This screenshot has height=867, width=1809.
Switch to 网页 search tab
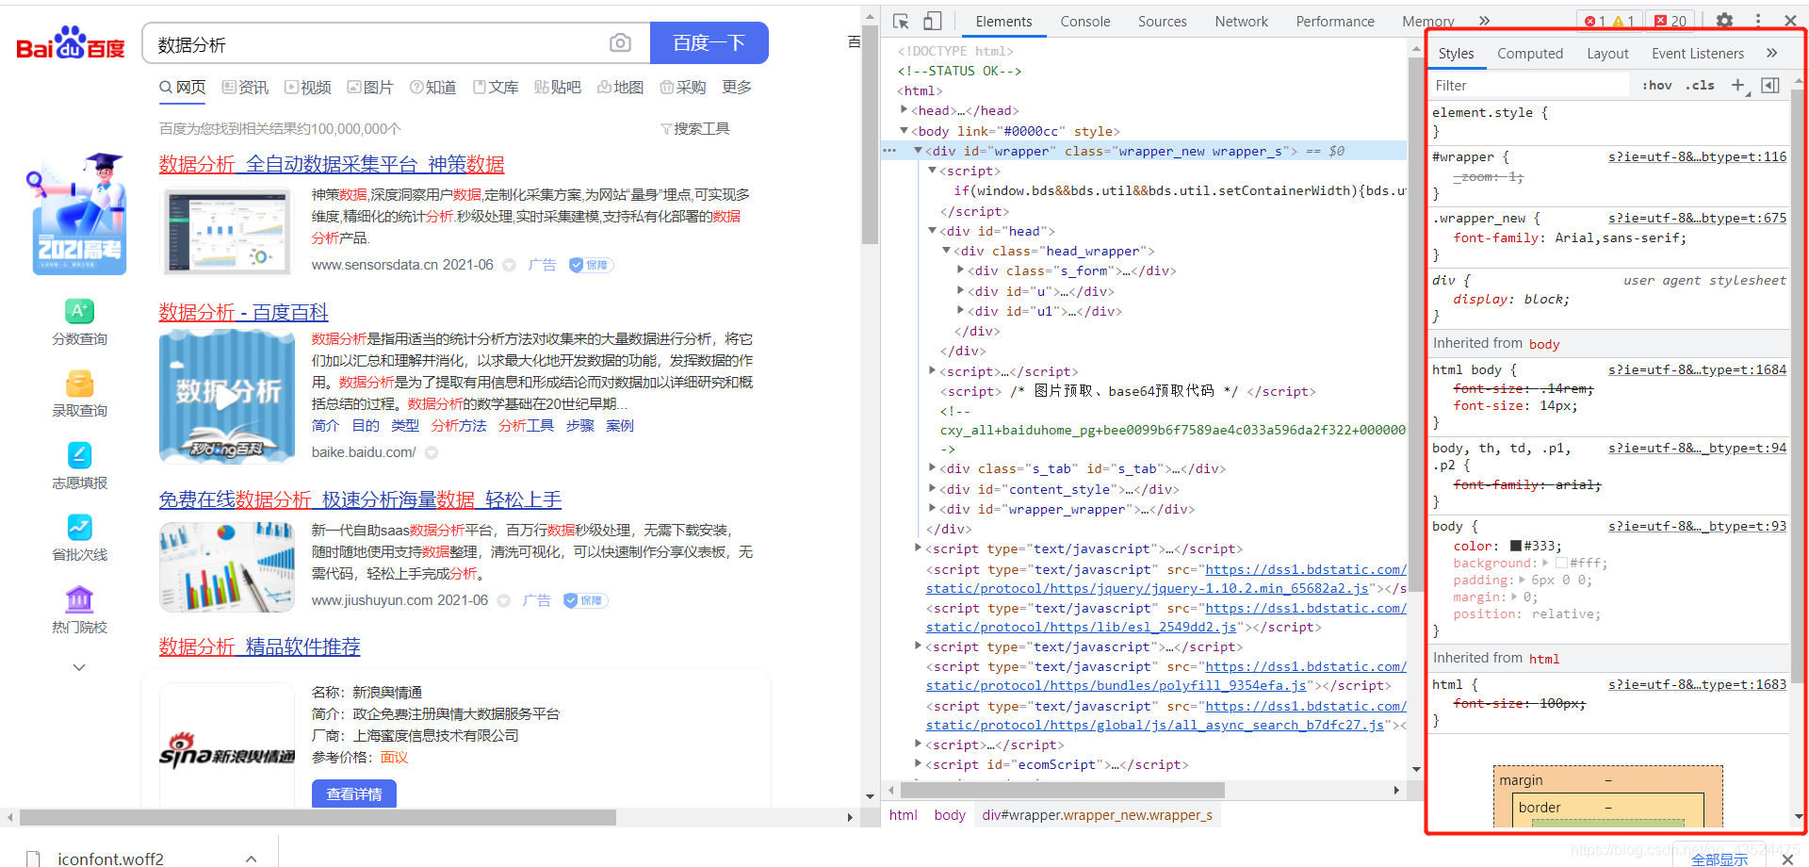point(183,87)
